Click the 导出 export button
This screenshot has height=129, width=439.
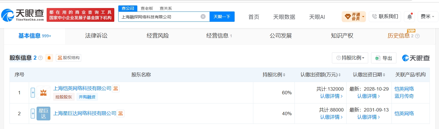383,58
